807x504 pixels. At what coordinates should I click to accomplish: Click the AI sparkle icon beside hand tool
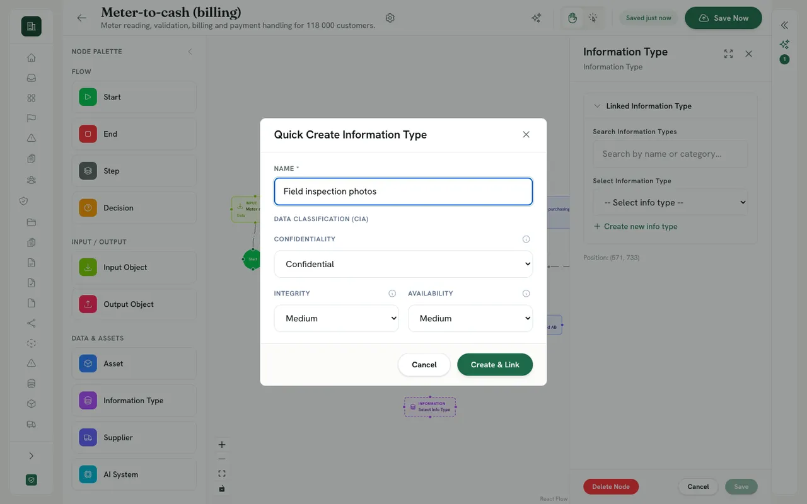coord(537,18)
